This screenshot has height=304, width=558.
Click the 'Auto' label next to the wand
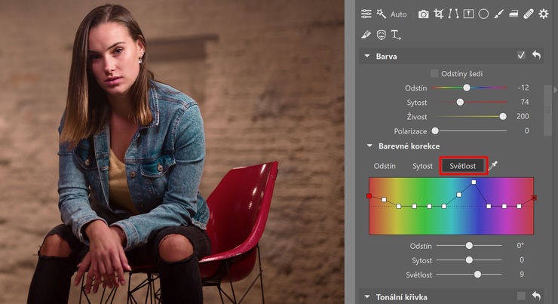pyautogui.click(x=399, y=14)
